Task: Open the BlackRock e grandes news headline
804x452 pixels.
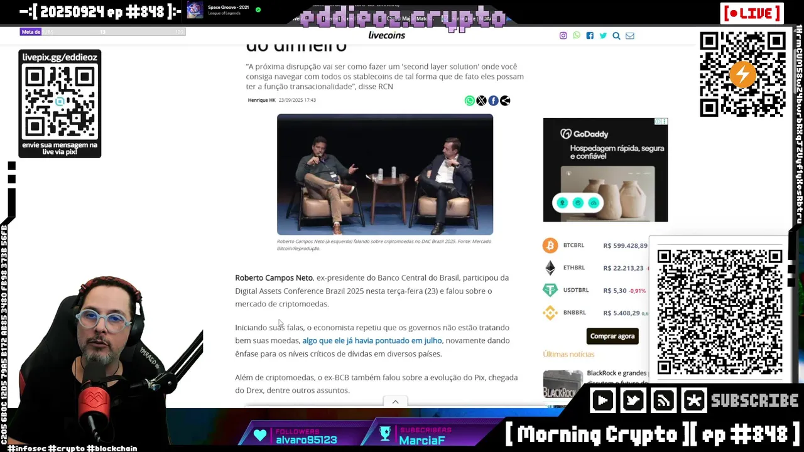Action: tap(616, 378)
